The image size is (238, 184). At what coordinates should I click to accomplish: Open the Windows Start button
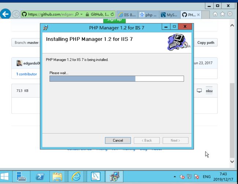[x=4, y=177]
